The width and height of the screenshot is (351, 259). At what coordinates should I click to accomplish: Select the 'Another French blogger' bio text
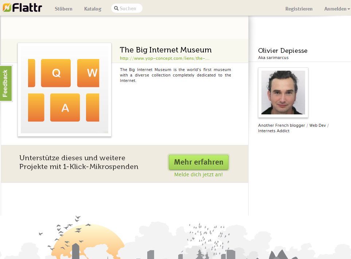point(293,128)
